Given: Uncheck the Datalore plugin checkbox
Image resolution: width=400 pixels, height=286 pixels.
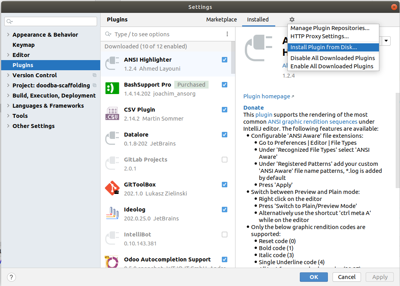Looking at the screenshot, I should pos(225,135).
